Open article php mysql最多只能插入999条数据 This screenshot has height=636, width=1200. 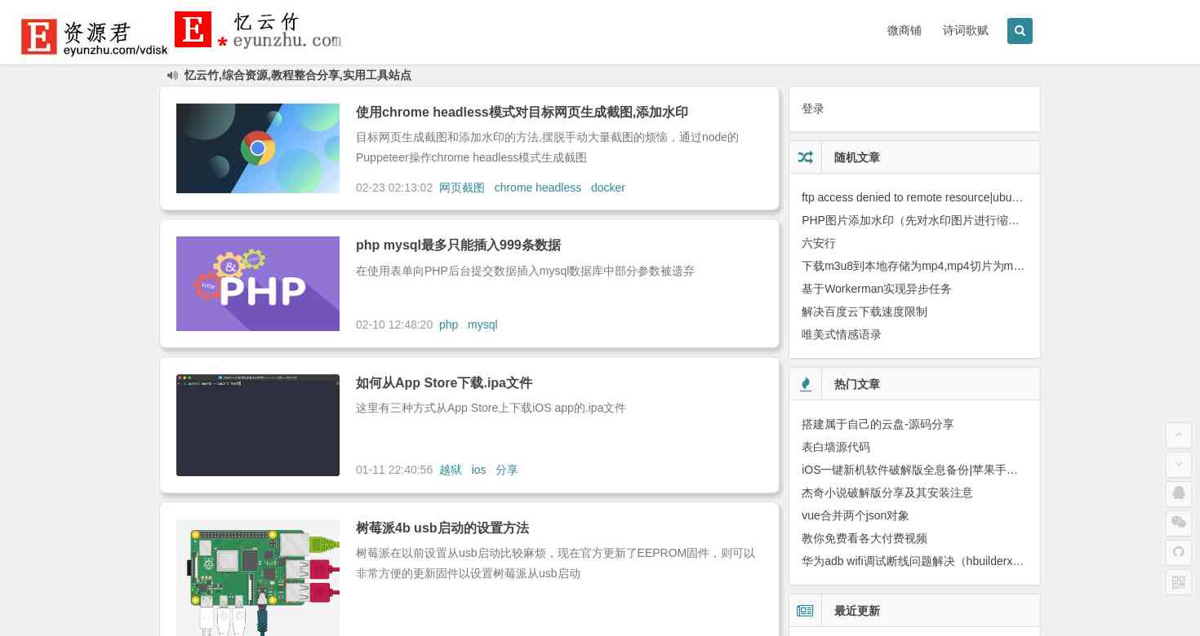(x=458, y=245)
